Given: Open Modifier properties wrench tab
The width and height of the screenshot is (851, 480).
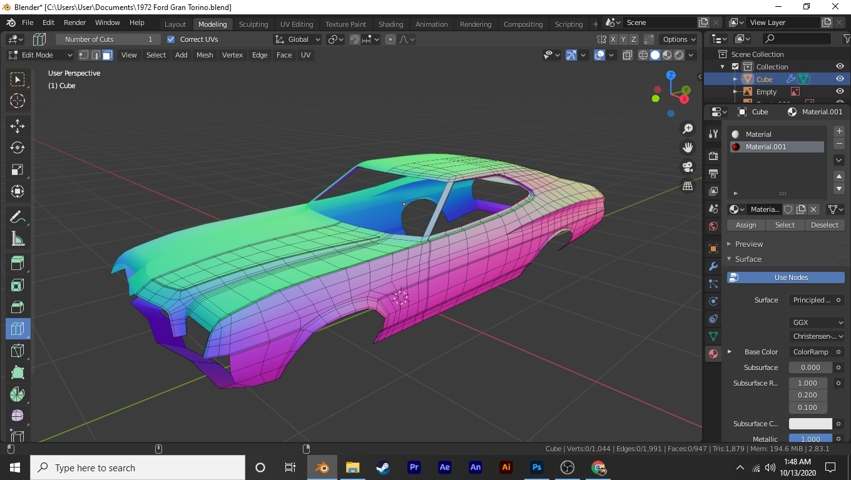Looking at the screenshot, I should (x=713, y=266).
